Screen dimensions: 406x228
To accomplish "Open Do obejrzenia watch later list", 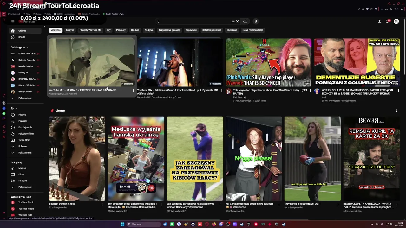I will coord(25,127).
